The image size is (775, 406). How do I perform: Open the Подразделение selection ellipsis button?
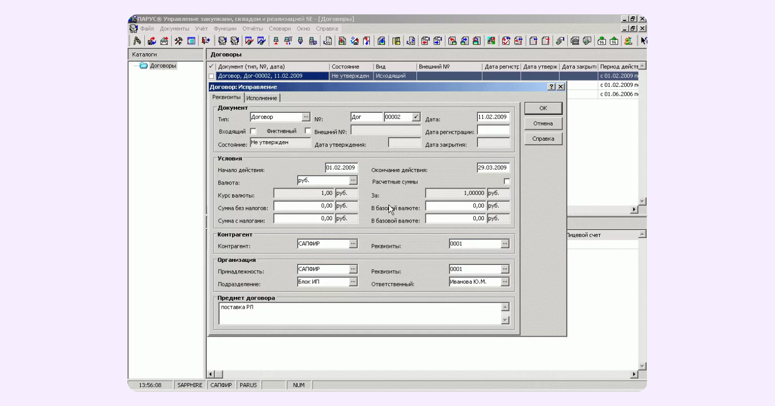[x=353, y=282]
